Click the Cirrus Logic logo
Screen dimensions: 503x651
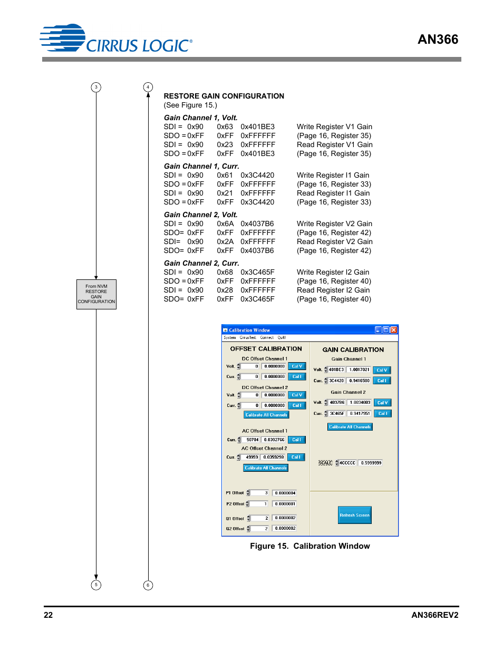click(116, 38)
